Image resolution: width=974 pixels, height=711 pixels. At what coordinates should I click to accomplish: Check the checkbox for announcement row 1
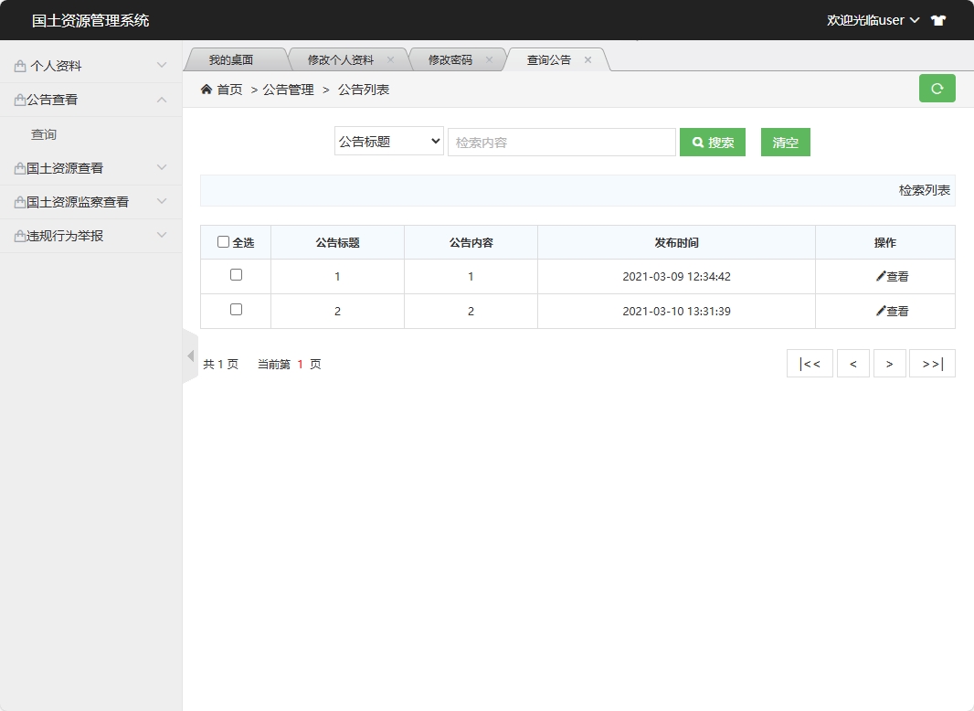point(236,275)
